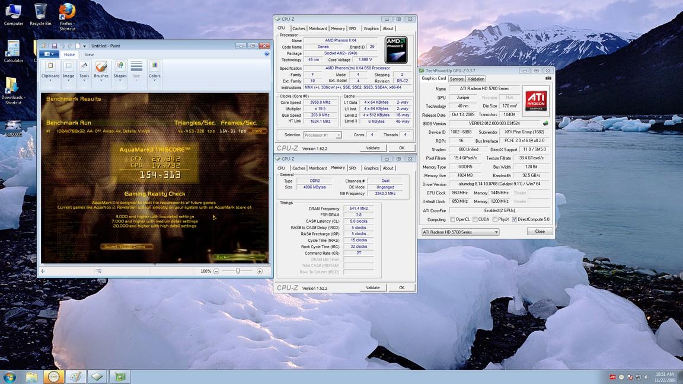Click Validate in the top CPU-Z window
683x384 pixels.
pos(373,148)
